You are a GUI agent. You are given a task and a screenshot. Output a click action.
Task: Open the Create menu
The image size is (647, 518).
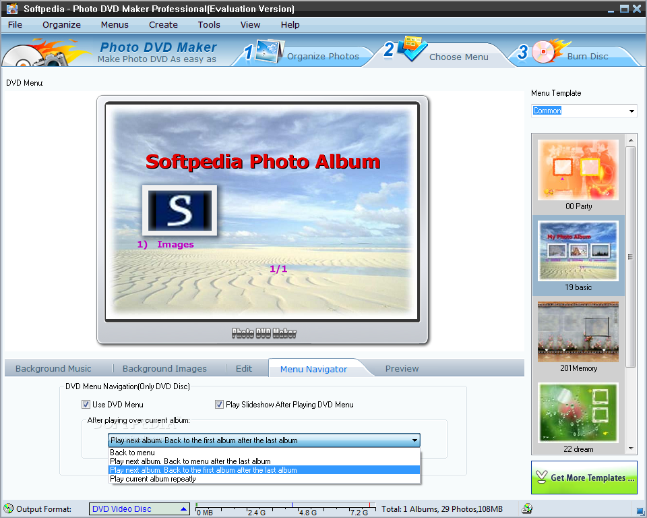pyautogui.click(x=163, y=25)
